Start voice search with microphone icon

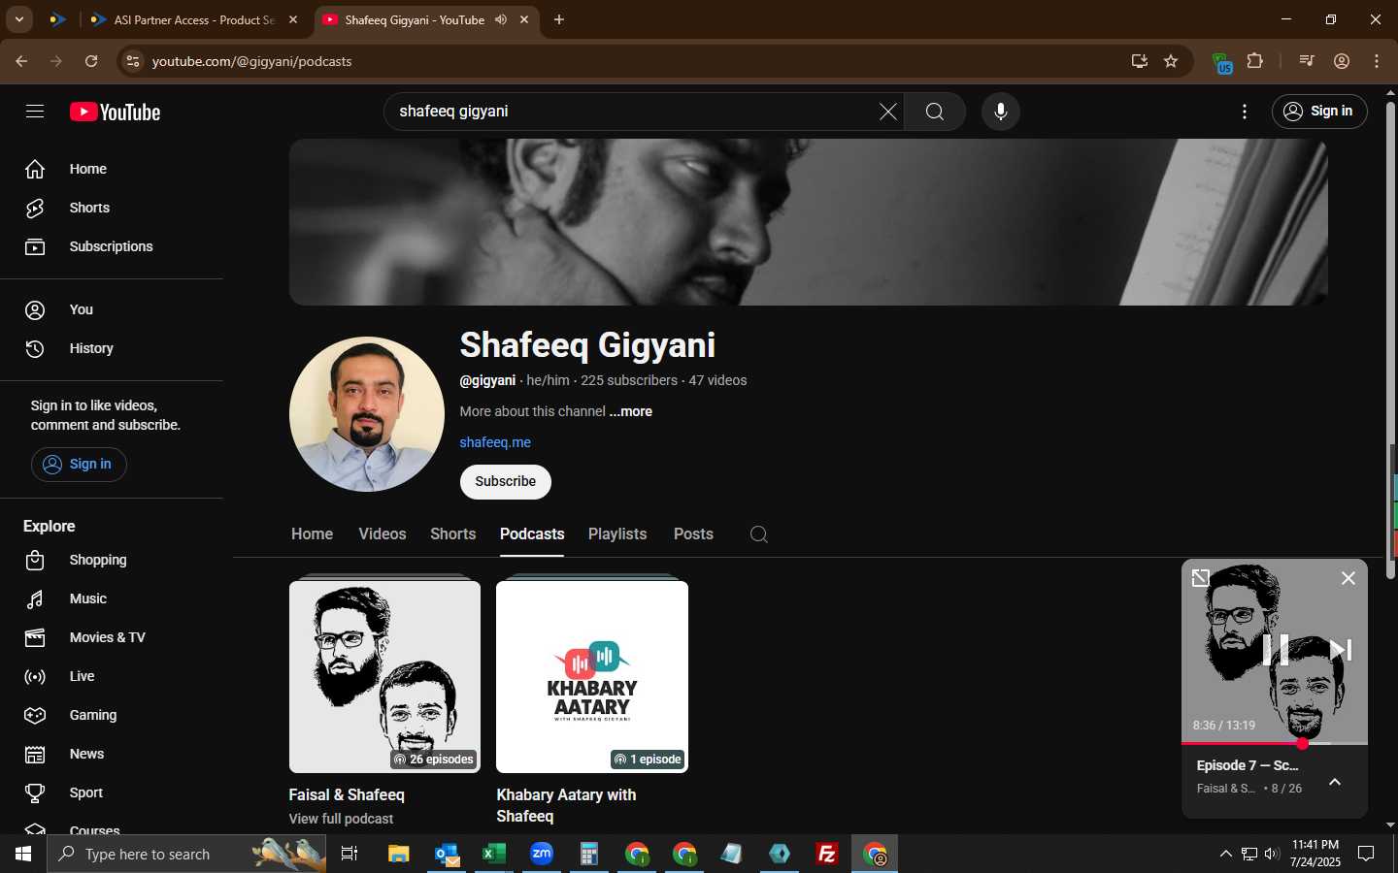[1001, 112]
